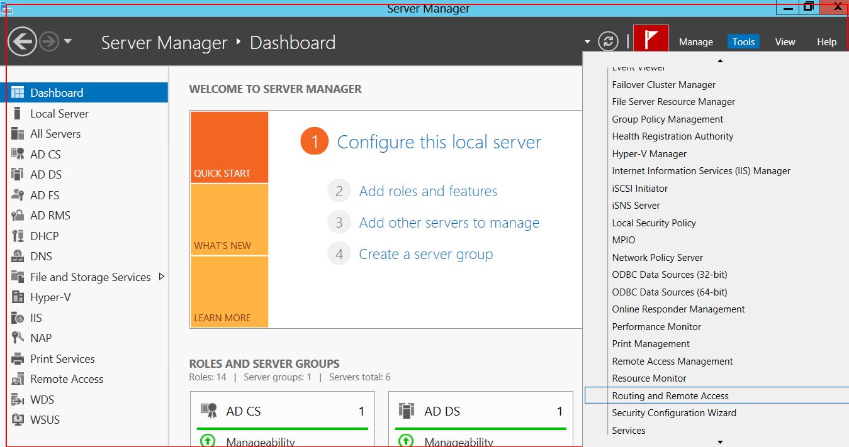
Task: Open the notifications flag icon
Action: click(x=651, y=41)
